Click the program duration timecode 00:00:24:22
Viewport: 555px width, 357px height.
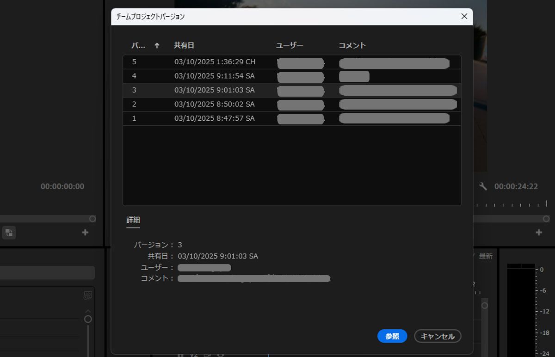(516, 186)
